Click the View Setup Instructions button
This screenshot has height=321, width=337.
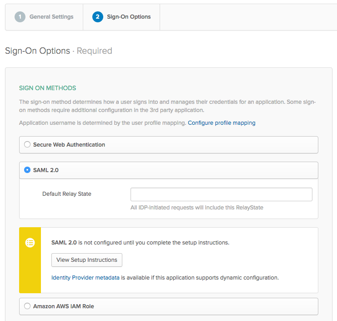coord(87,260)
